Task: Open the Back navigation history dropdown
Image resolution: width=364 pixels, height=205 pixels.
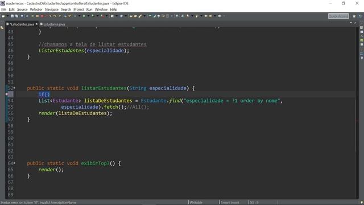Action: [x=215, y=16]
